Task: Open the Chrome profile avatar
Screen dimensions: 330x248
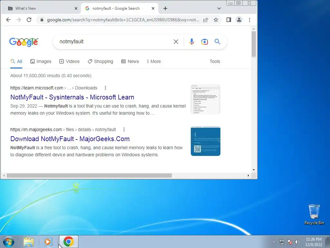Action: coord(239,20)
